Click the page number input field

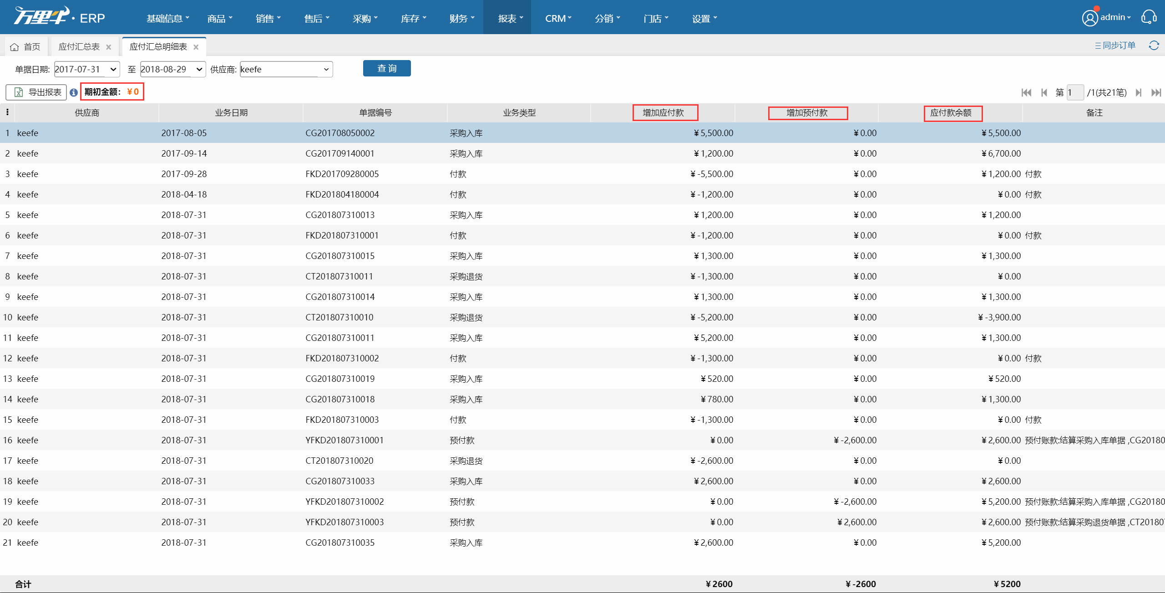1075,93
